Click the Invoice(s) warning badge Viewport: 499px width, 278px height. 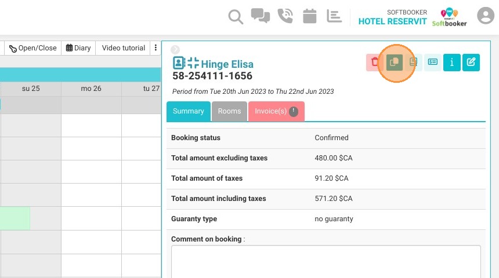(x=294, y=112)
